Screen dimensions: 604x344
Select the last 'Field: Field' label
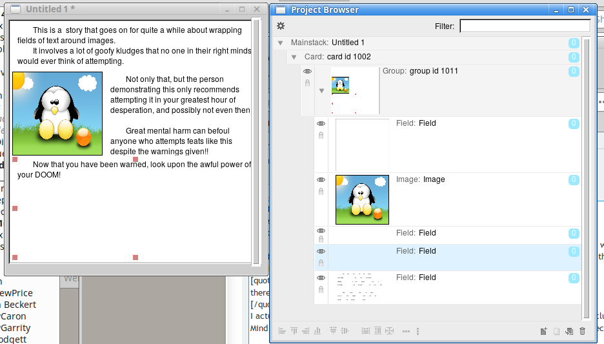tap(416, 278)
